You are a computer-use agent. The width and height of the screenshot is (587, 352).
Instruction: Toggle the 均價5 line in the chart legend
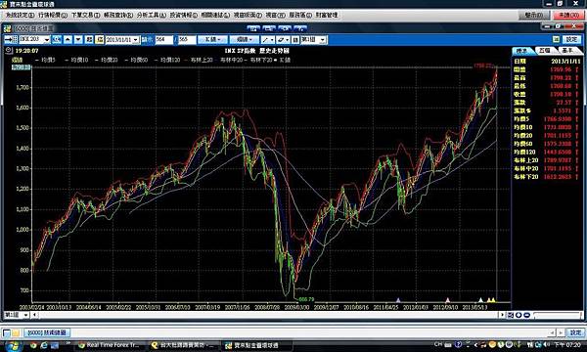[x=45, y=60]
